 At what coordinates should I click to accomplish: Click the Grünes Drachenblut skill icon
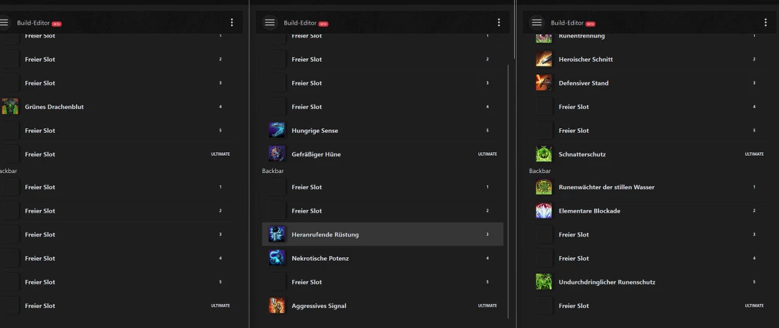pos(10,107)
